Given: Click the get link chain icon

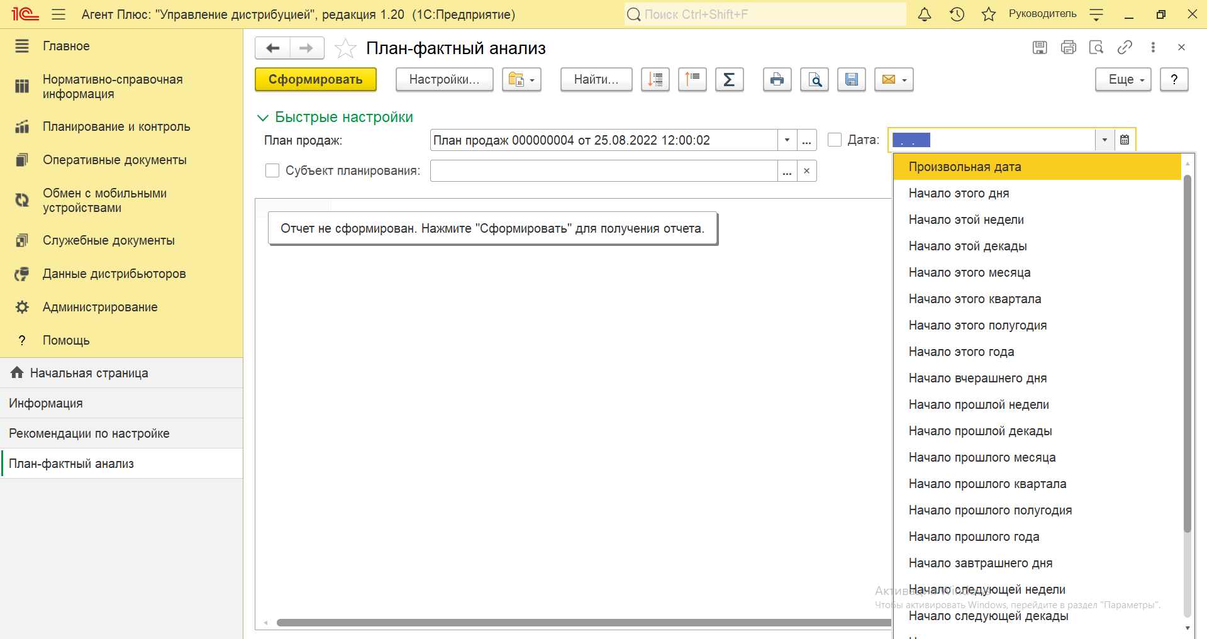Looking at the screenshot, I should click(x=1125, y=47).
